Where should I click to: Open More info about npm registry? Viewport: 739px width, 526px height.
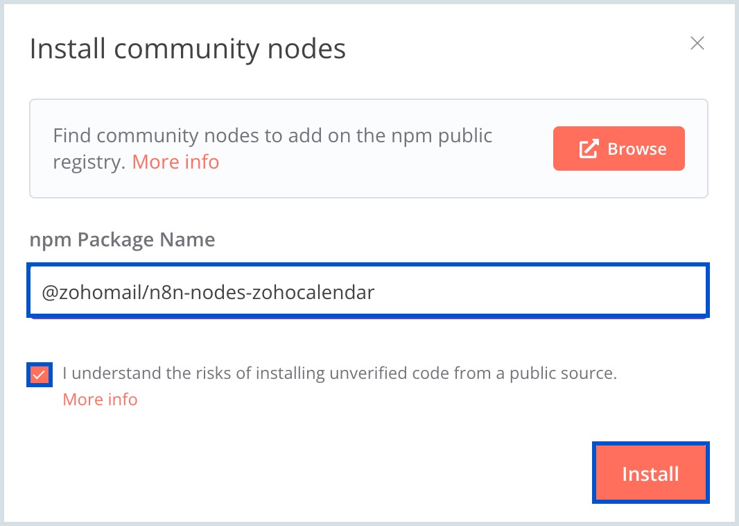click(175, 162)
